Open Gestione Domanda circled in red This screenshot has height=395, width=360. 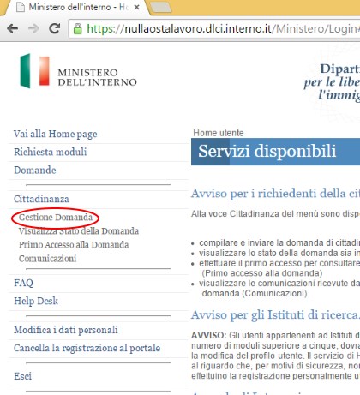(x=56, y=218)
